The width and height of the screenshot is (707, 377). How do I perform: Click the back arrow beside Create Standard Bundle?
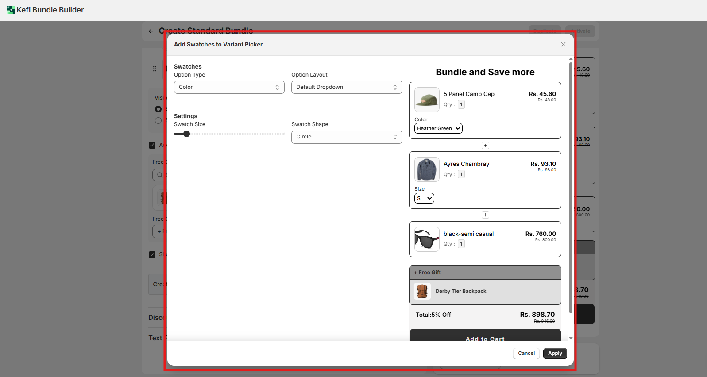pyautogui.click(x=151, y=31)
